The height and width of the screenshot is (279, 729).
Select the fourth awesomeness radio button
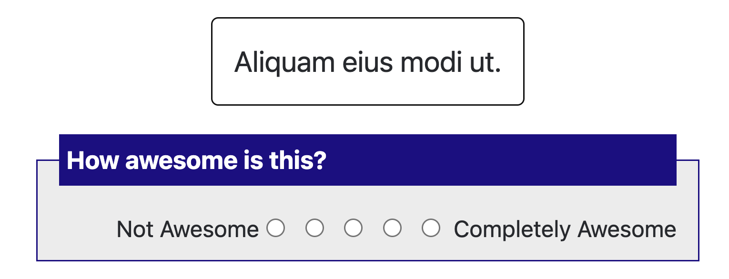point(392,228)
